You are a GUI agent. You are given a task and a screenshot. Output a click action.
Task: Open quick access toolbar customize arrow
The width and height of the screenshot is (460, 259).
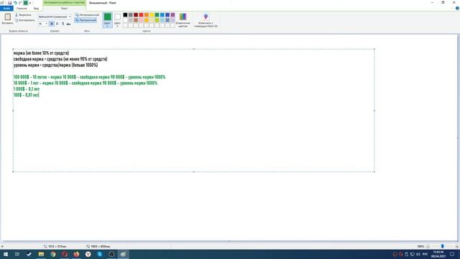point(30,3)
